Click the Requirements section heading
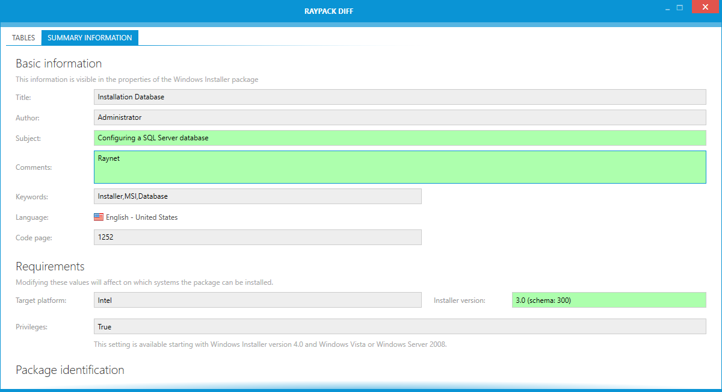 [x=50, y=267]
